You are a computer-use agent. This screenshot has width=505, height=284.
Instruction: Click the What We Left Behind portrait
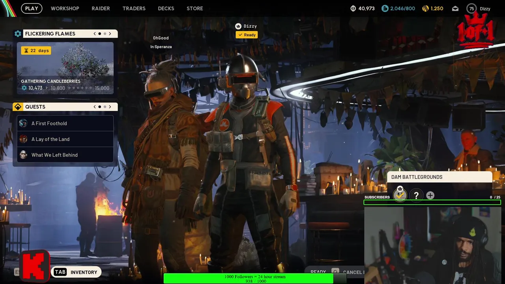click(23, 155)
